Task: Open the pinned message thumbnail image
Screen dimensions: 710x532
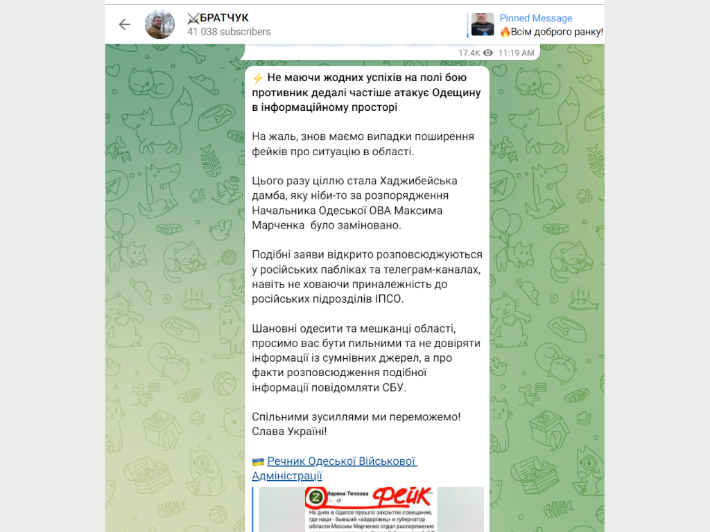Action: tap(483, 24)
